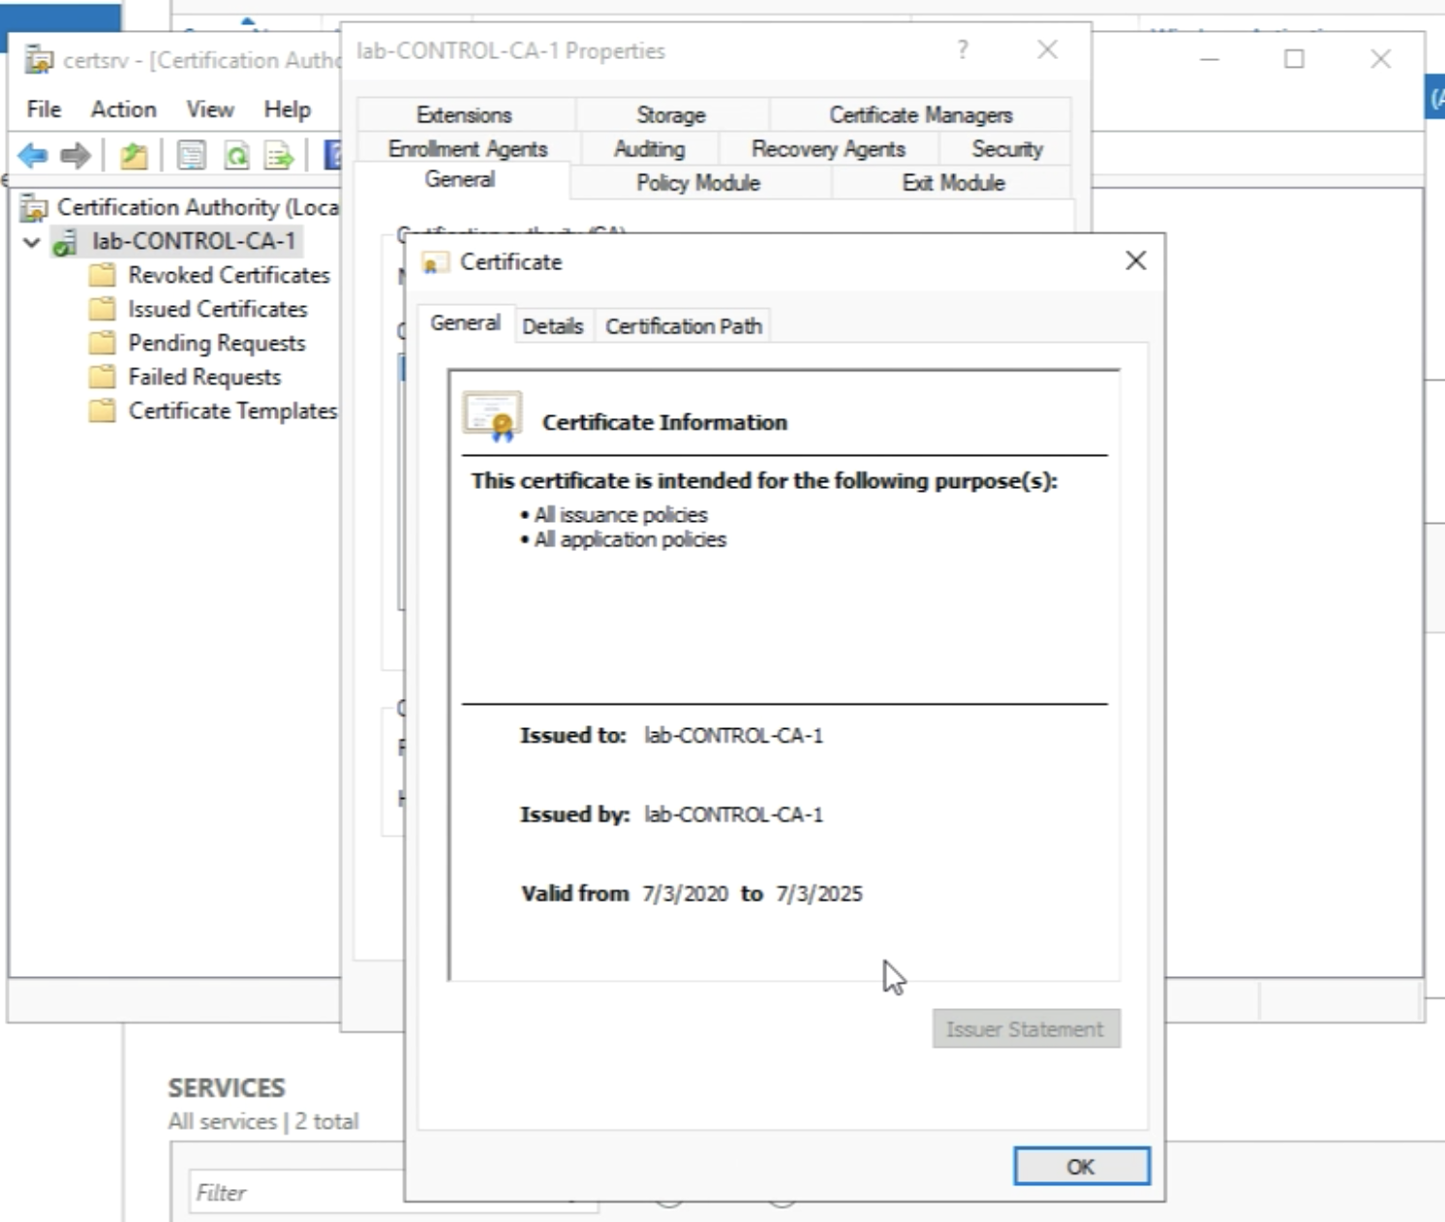Select the Certification Authority root node
Screen dimensions: 1445x1222
pos(197,207)
